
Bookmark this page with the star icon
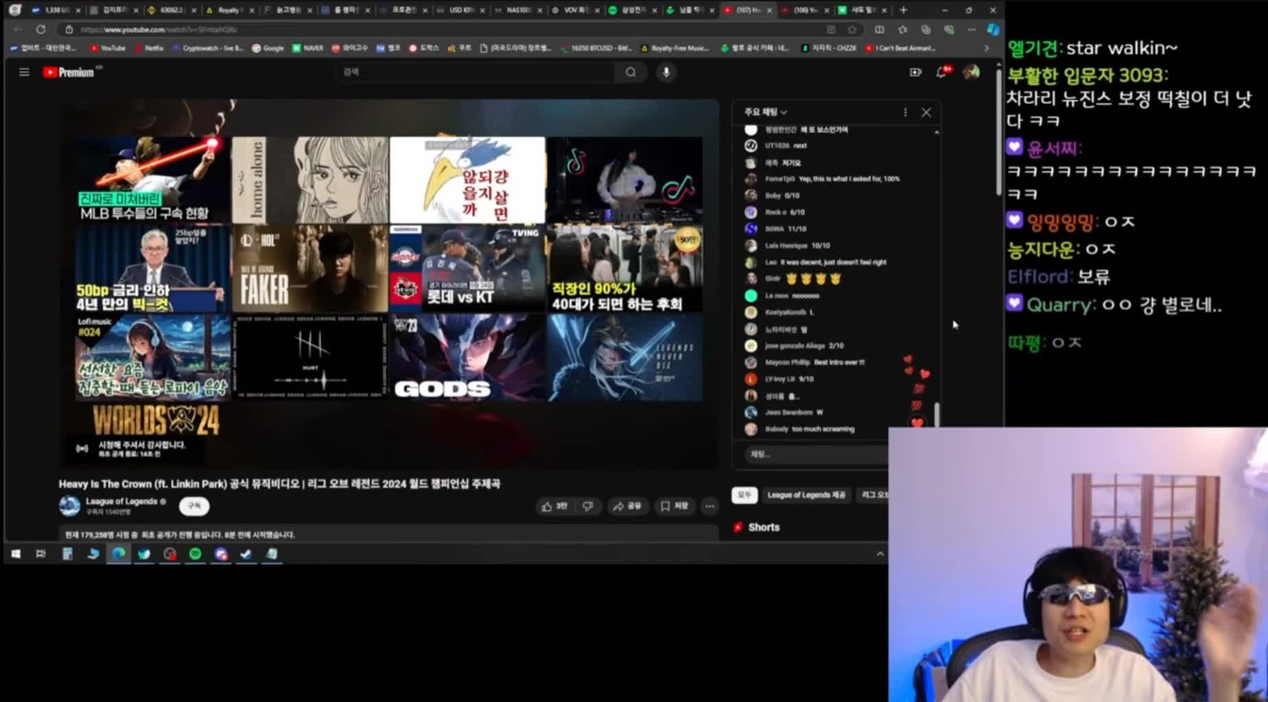852,29
